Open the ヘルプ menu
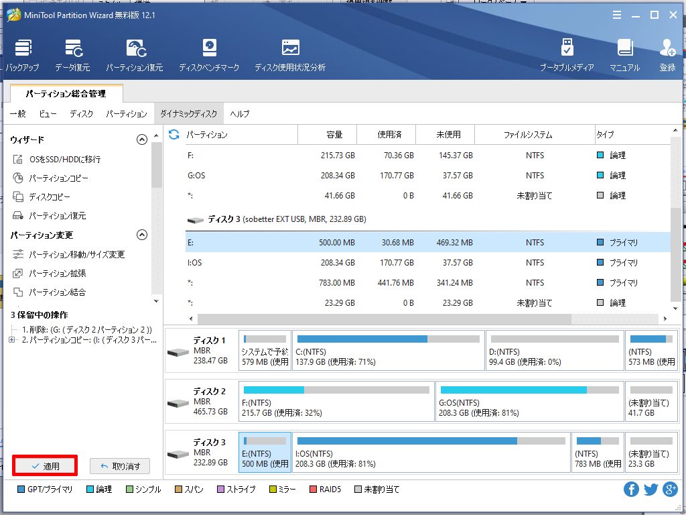This screenshot has height=515, width=686. (x=240, y=114)
